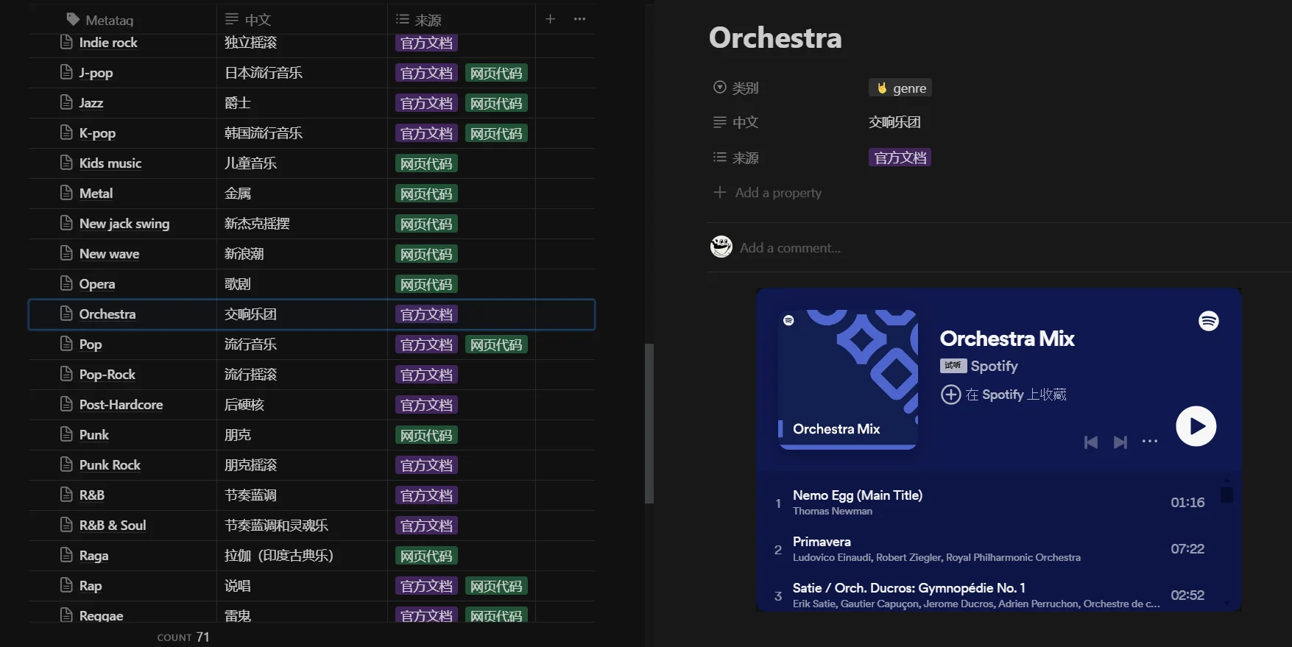Click the 来源 property list icon
1292x647 pixels.
coord(720,157)
